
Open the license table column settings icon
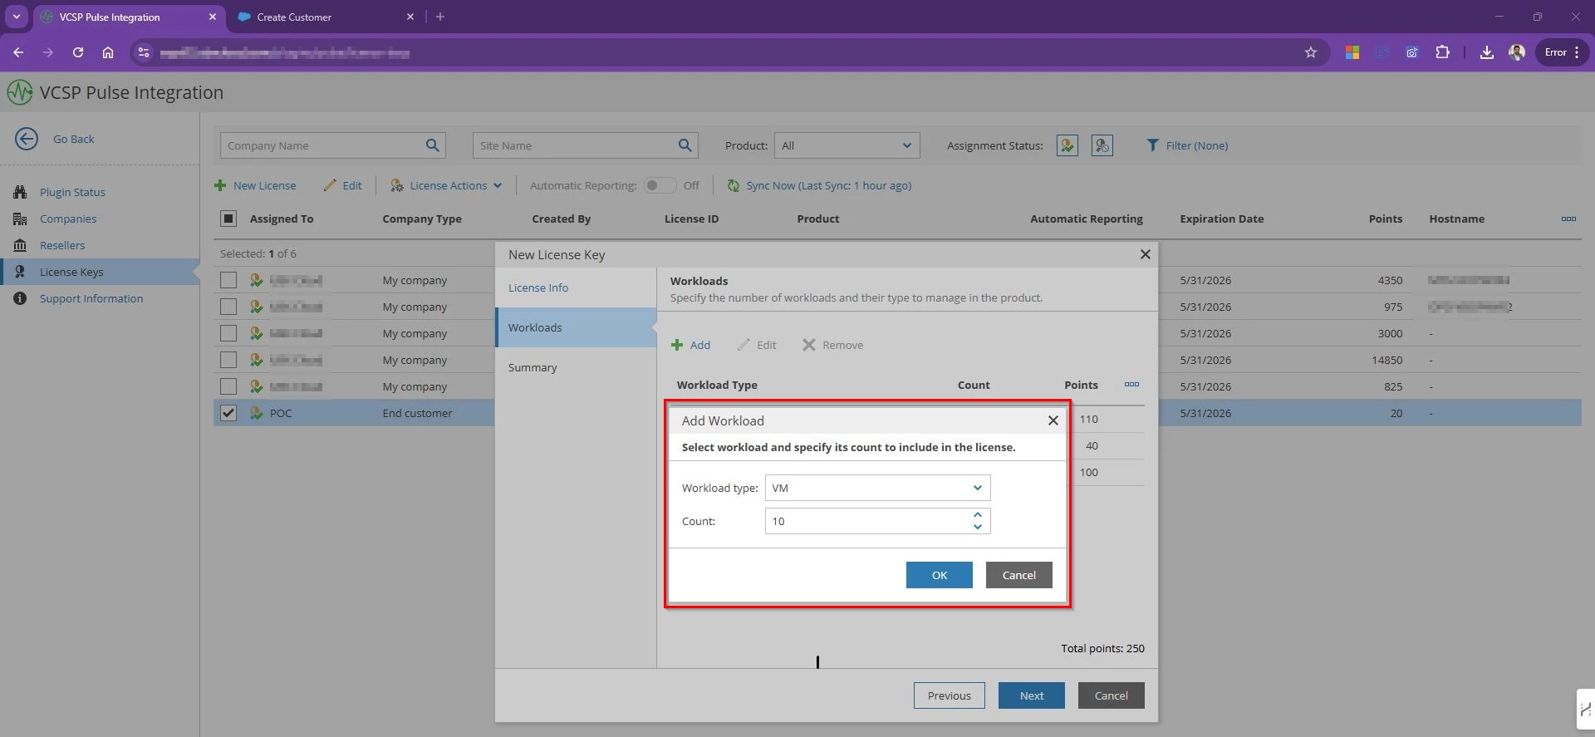pyautogui.click(x=1568, y=219)
